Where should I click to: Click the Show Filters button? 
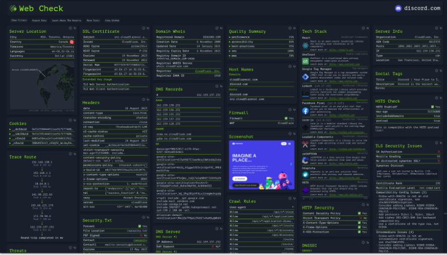[x=19, y=20]
